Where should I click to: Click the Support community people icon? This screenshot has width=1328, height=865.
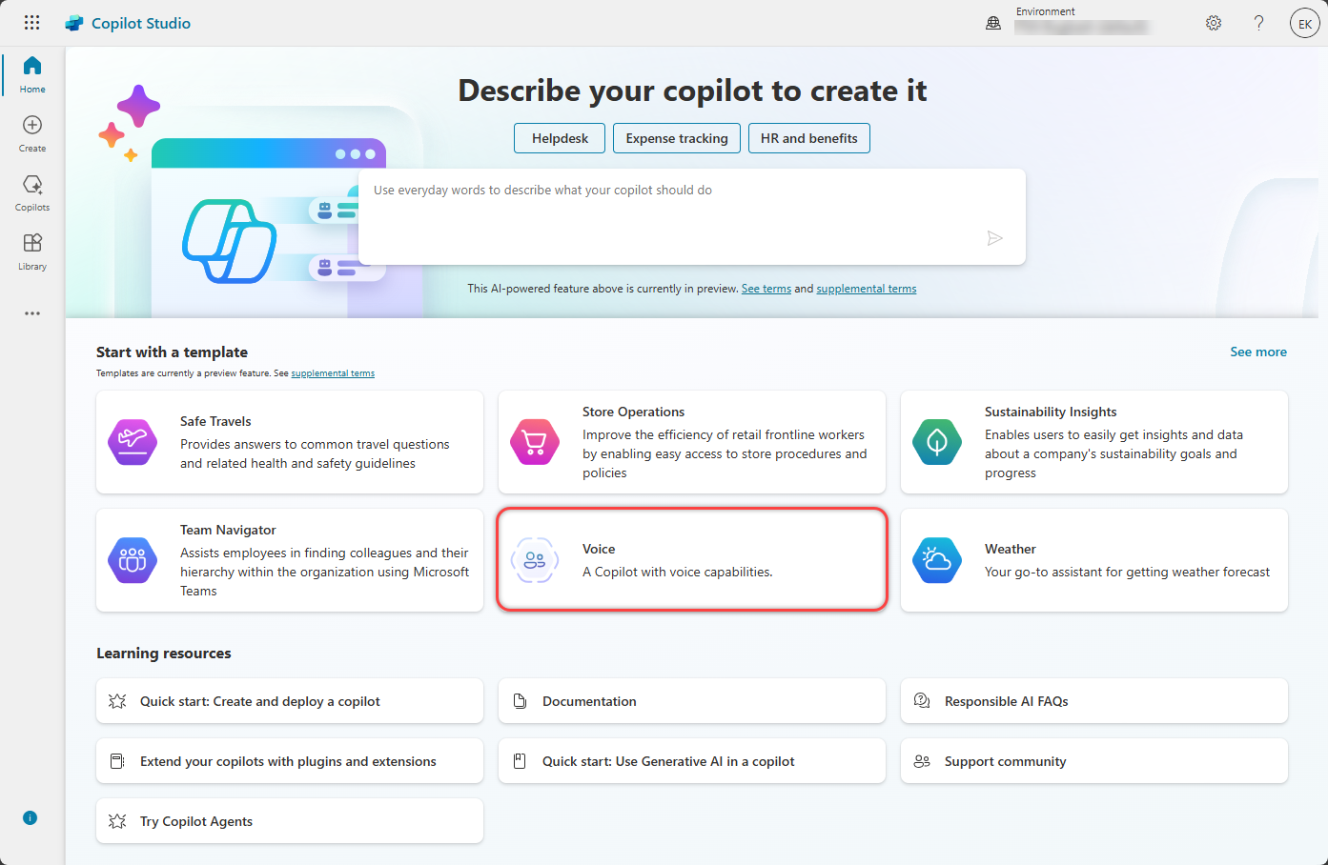(x=922, y=761)
